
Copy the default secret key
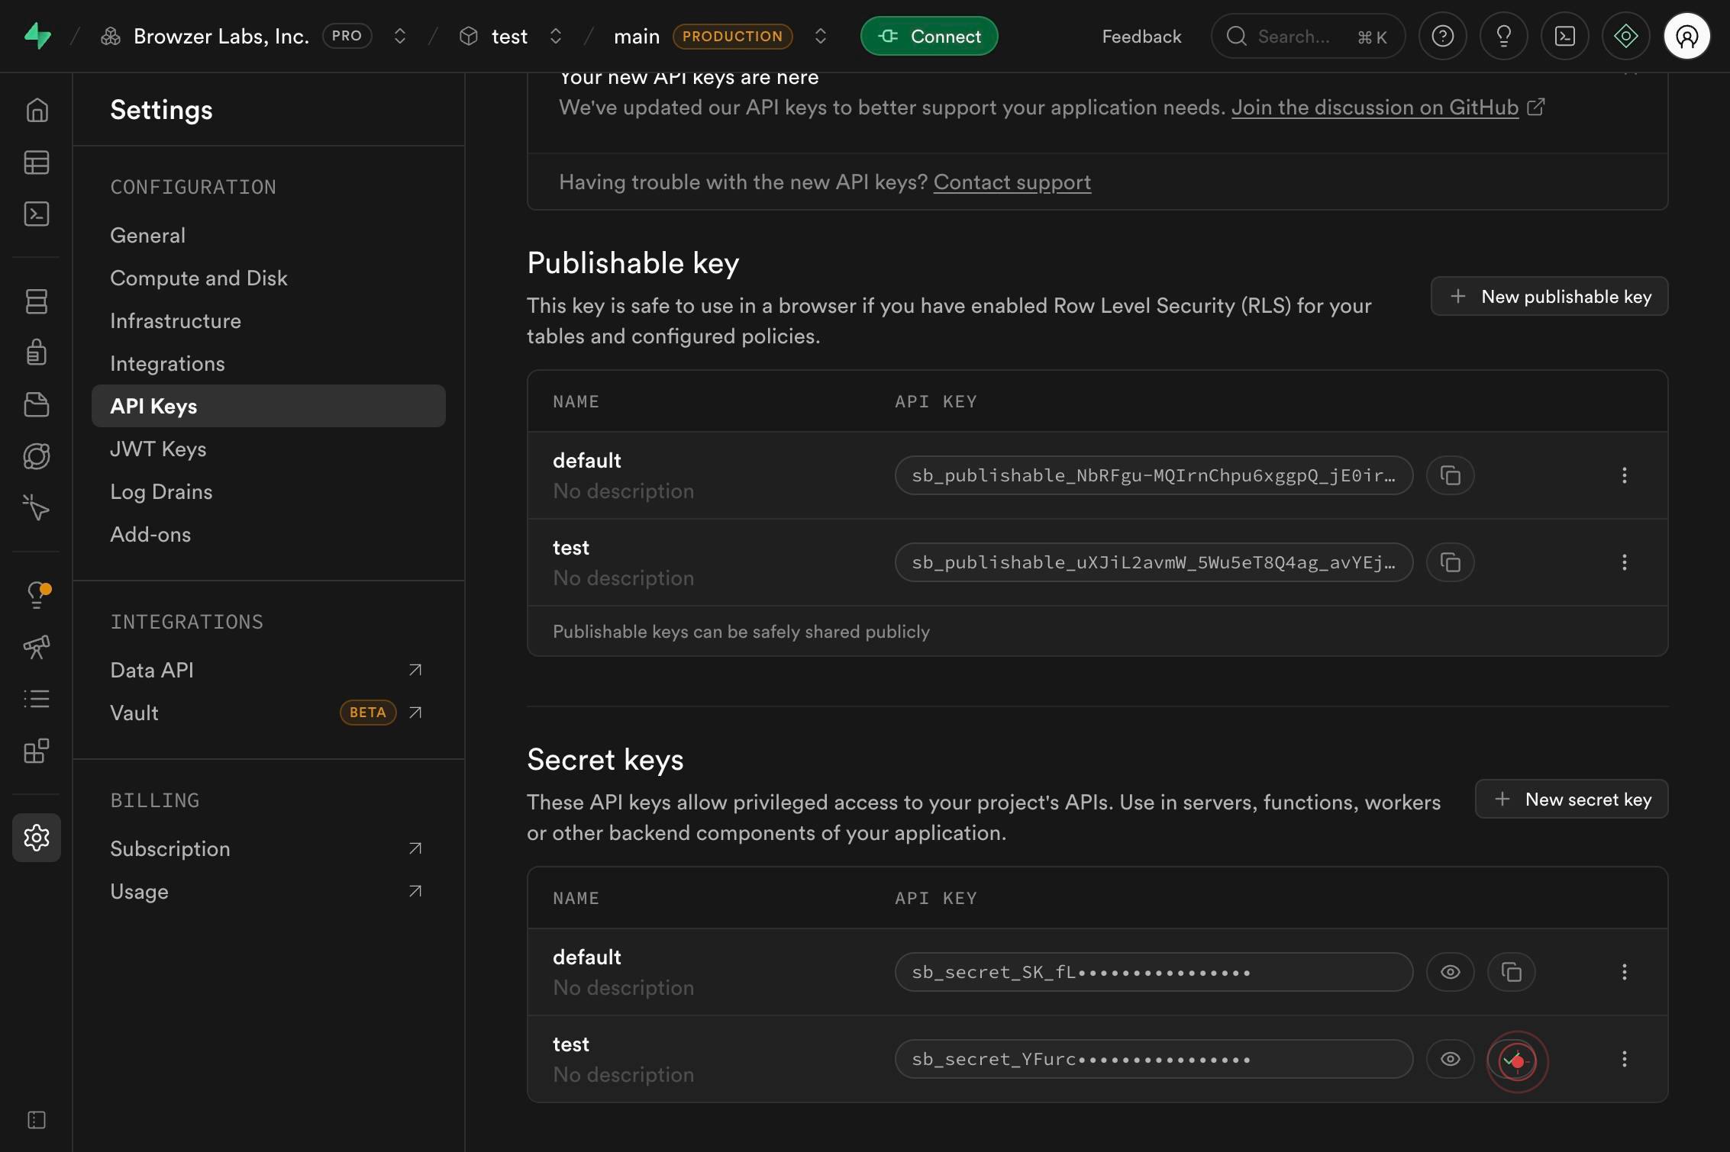[1512, 972]
